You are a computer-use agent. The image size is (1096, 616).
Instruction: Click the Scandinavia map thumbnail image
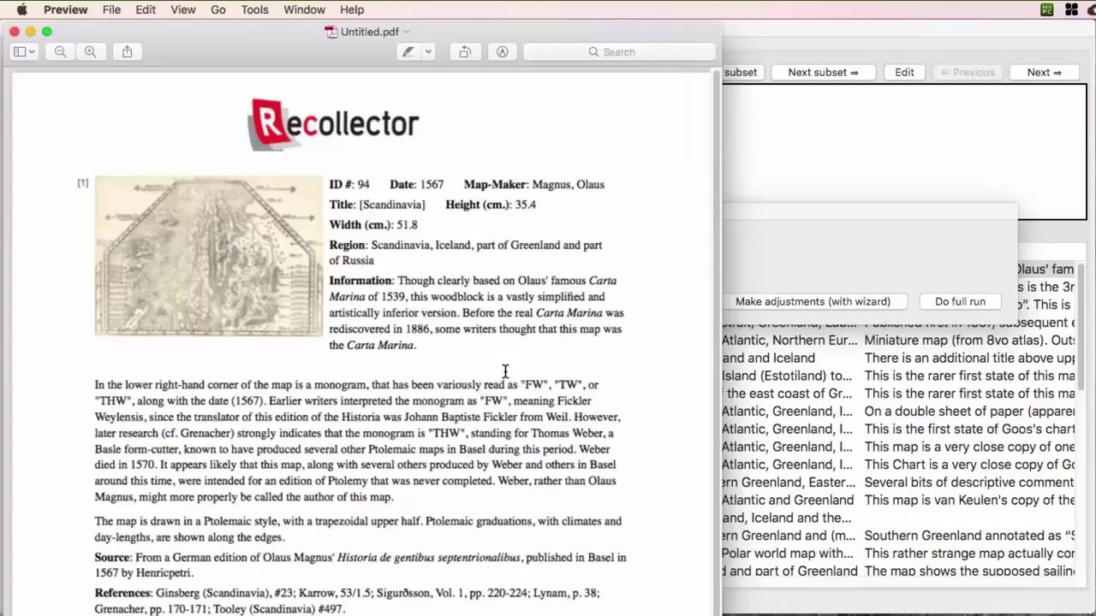pyautogui.click(x=208, y=256)
